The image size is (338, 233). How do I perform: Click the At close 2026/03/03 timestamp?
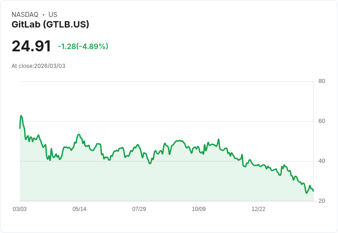click(x=39, y=66)
